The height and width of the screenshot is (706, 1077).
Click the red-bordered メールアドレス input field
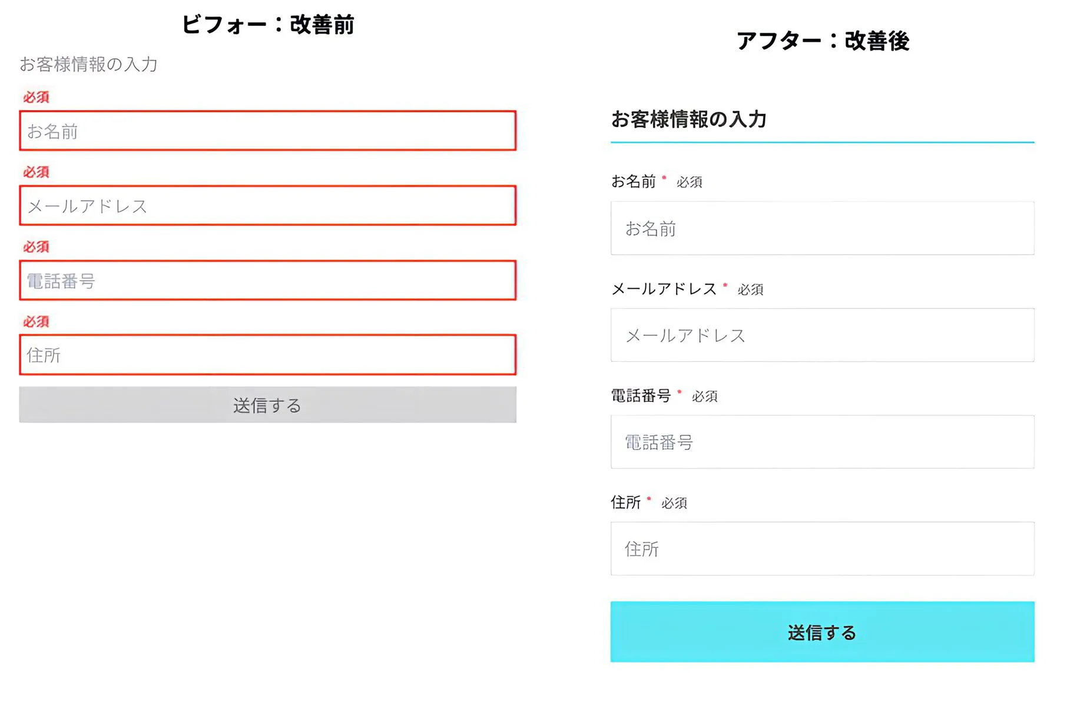(x=267, y=205)
